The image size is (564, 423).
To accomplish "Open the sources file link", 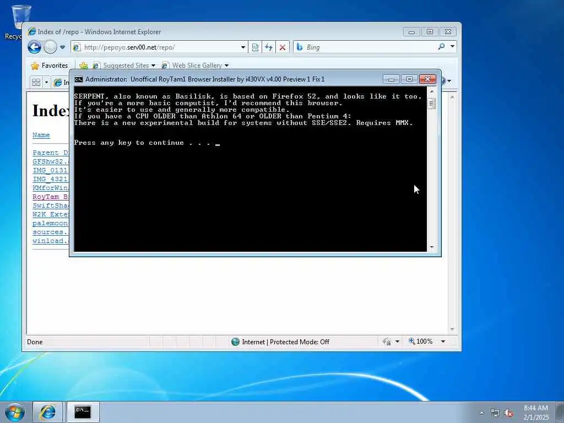I will click(50, 232).
